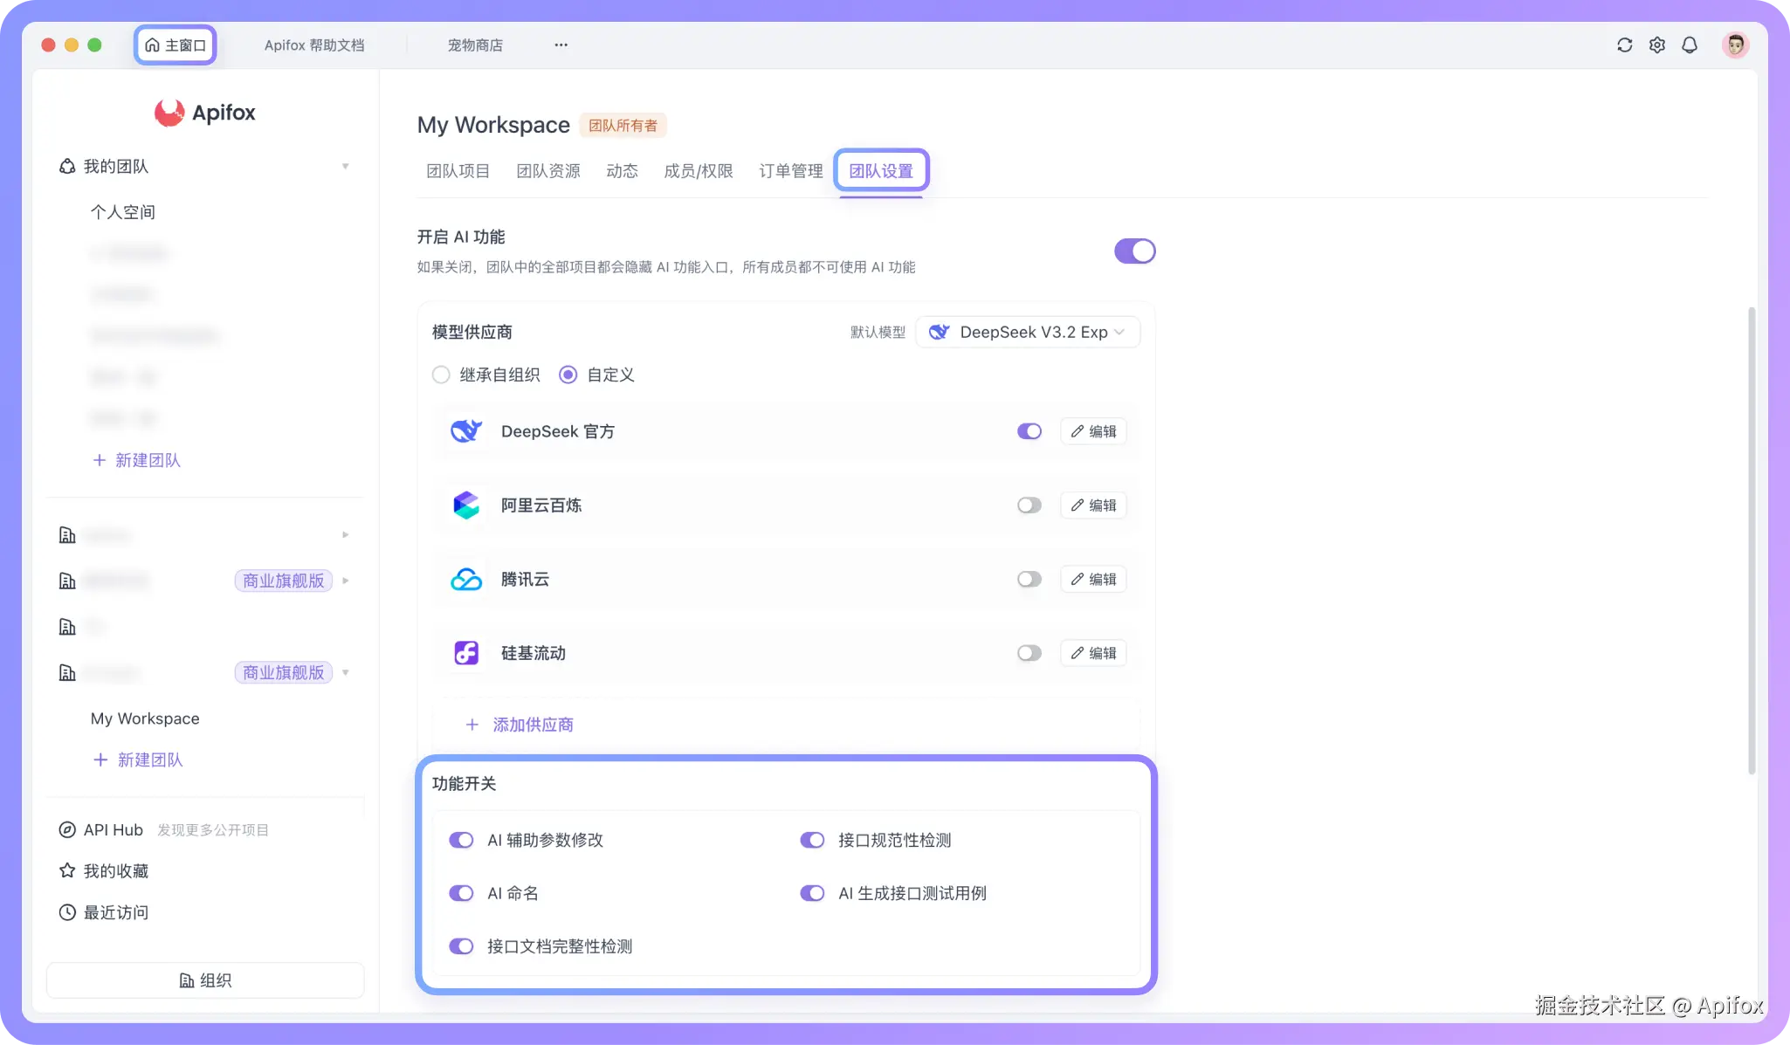Click the 编辑 button for 腾讯云
This screenshot has height=1045, width=1790.
click(1093, 580)
